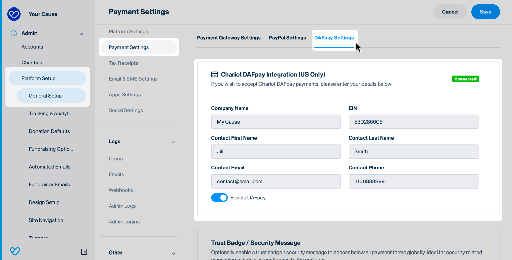Image resolution: width=512 pixels, height=260 pixels.
Task: Open Tax Receipts settings
Action: pyautogui.click(x=123, y=63)
